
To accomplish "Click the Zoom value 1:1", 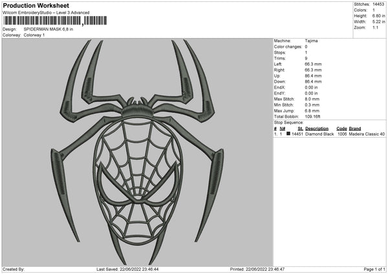I will click(x=375, y=28).
